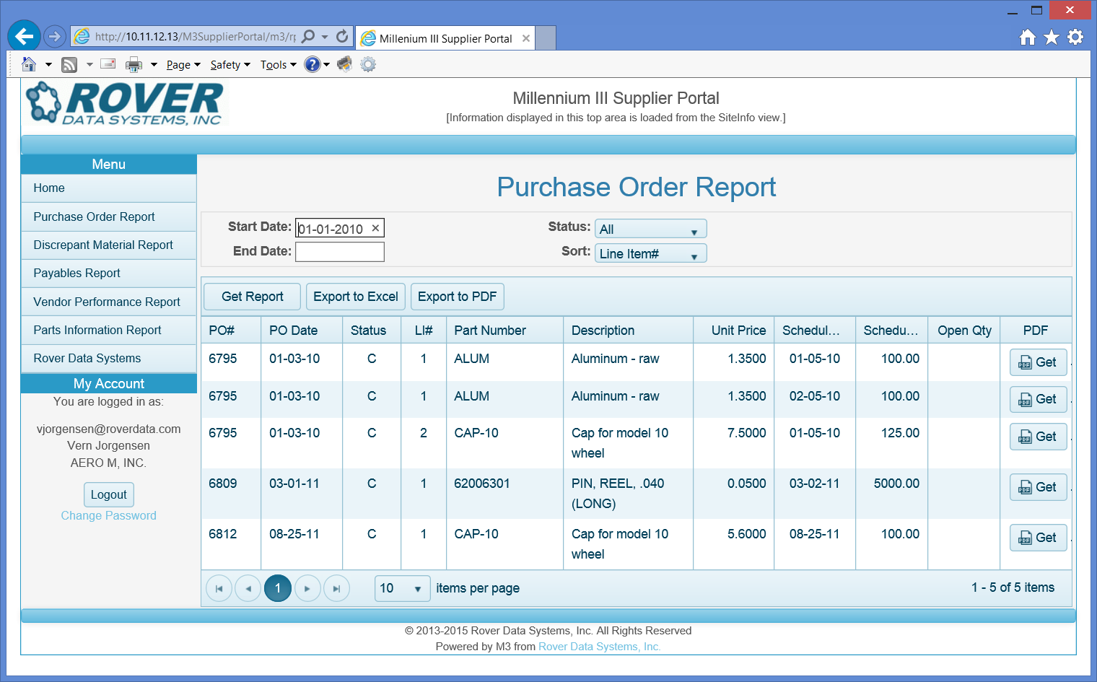
Task: Click the Rover Data Systems logo
Action: [125, 104]
